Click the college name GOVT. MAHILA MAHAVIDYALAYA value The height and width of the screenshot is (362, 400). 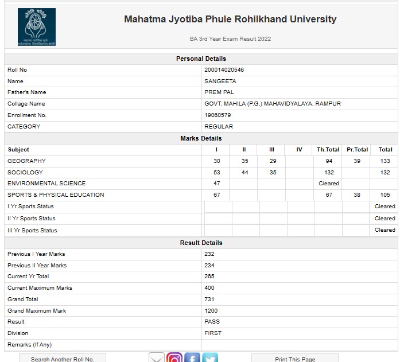click(273, 103)
